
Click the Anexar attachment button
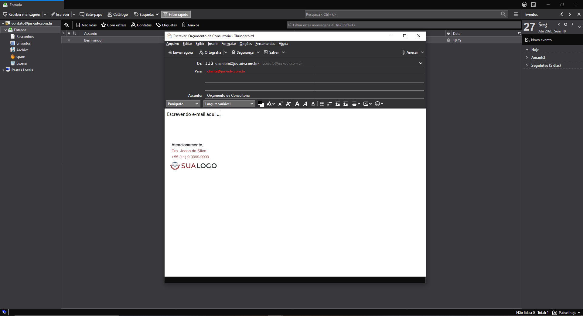tap(410, 52)
